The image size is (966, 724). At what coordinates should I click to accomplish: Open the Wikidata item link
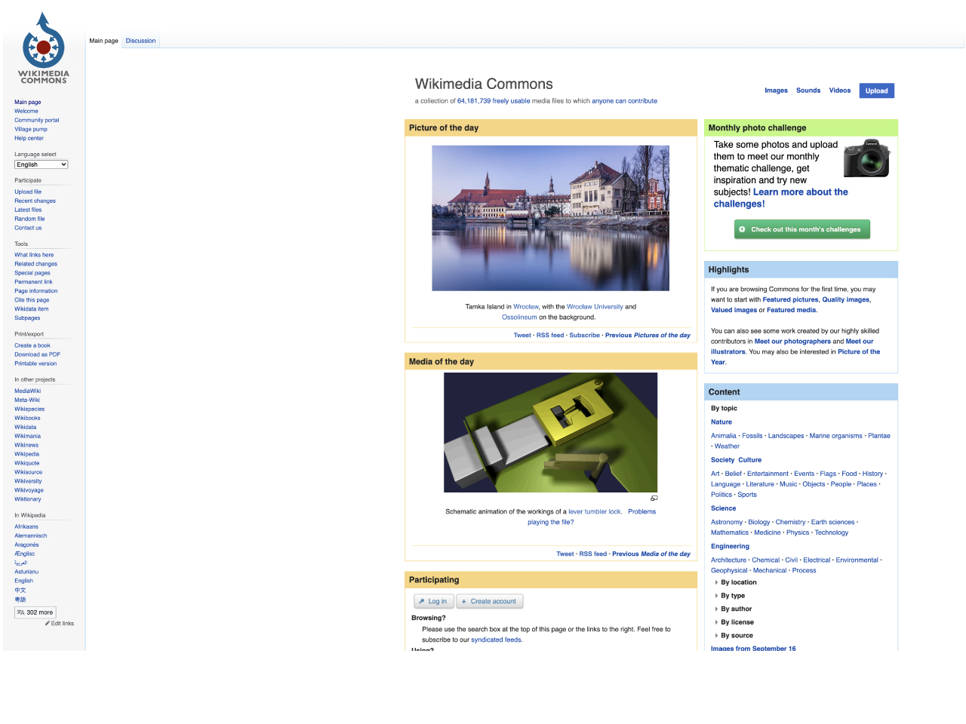[32, 309]
